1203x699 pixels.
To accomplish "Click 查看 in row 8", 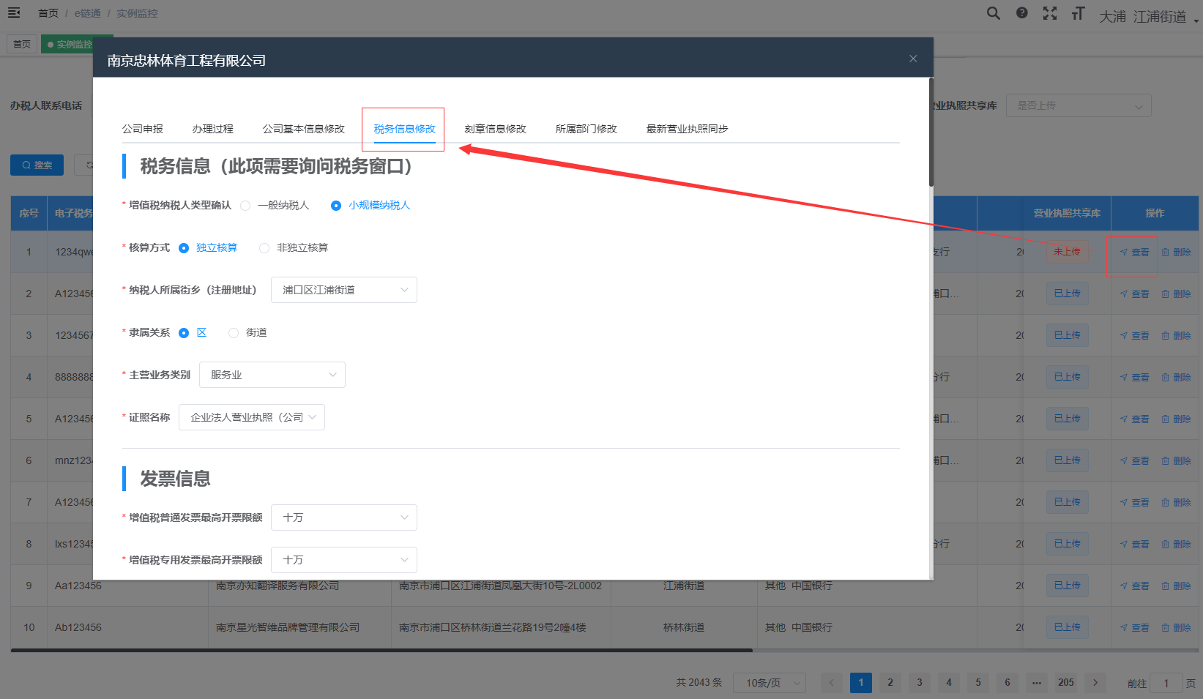I will tap(1134, 544).
